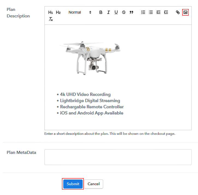Apply Heading 1 format
The height and width of the screenshot is (195, 198).
(x=50, y=12)
